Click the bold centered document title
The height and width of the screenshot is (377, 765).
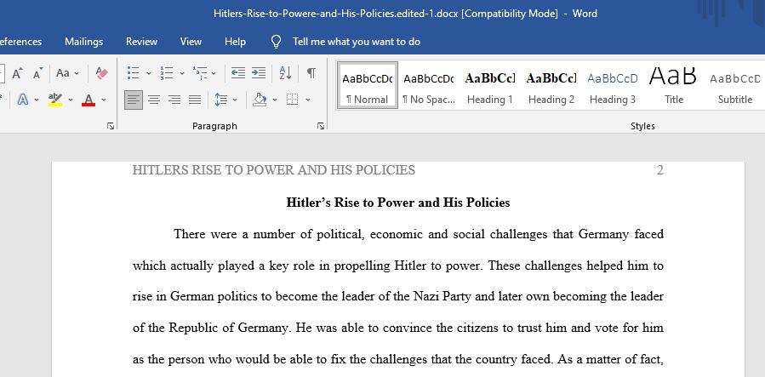coord(398,203)
